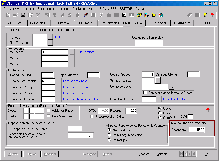Image resolution: width=219 pixels, height=161 pixels.
Task: Open the Tipo Cotización lookup button
Action: pyautogui.click(x=50, y=43)
